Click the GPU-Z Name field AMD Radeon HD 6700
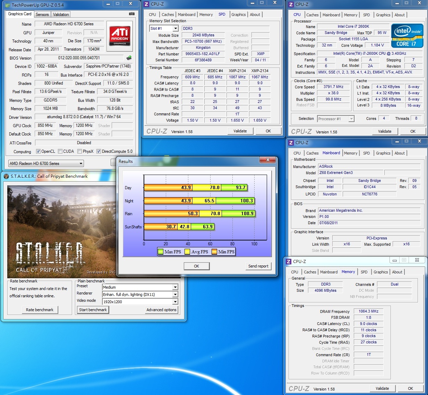Viewport: 428px width, 395px height. pos(69,24)
